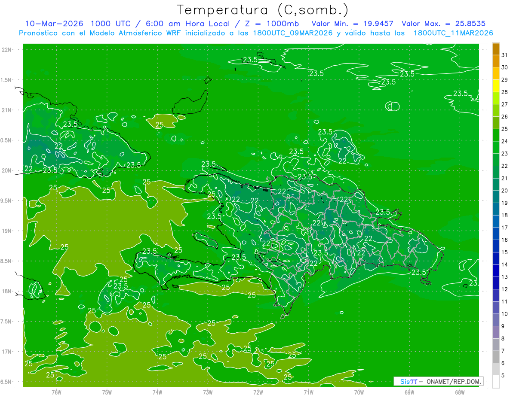Click the '17N' latitude axis label
The image size is (516, 398).
coord(6,352)
